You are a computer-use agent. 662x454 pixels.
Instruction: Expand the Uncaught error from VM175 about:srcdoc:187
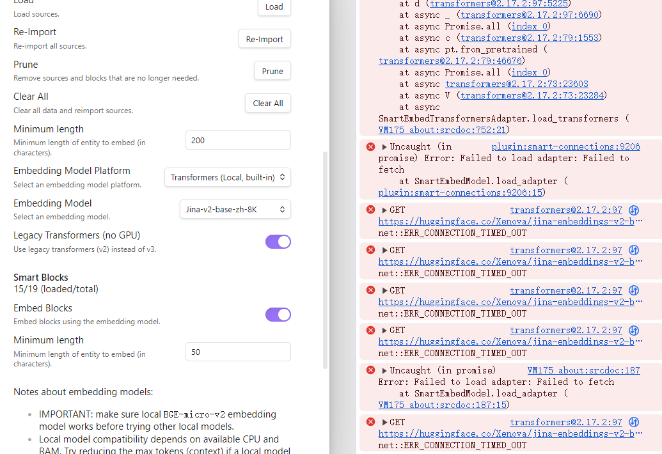point(385,370)
